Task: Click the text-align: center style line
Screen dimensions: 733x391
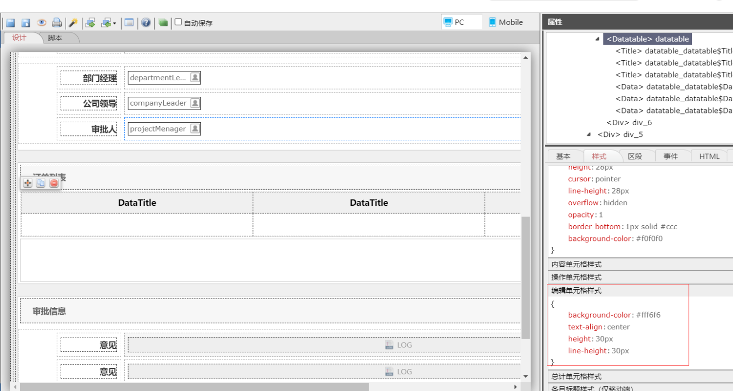Action: coord(599,327)
